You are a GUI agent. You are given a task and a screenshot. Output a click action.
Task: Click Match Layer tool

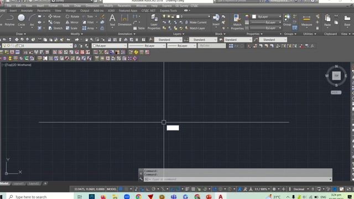click(195, 28)
